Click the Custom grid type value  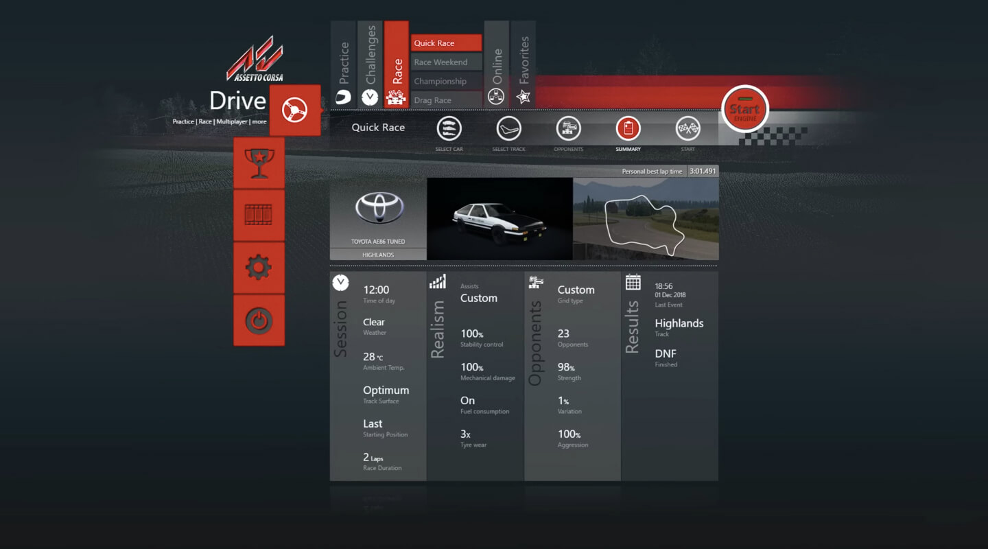click(576, 290)
